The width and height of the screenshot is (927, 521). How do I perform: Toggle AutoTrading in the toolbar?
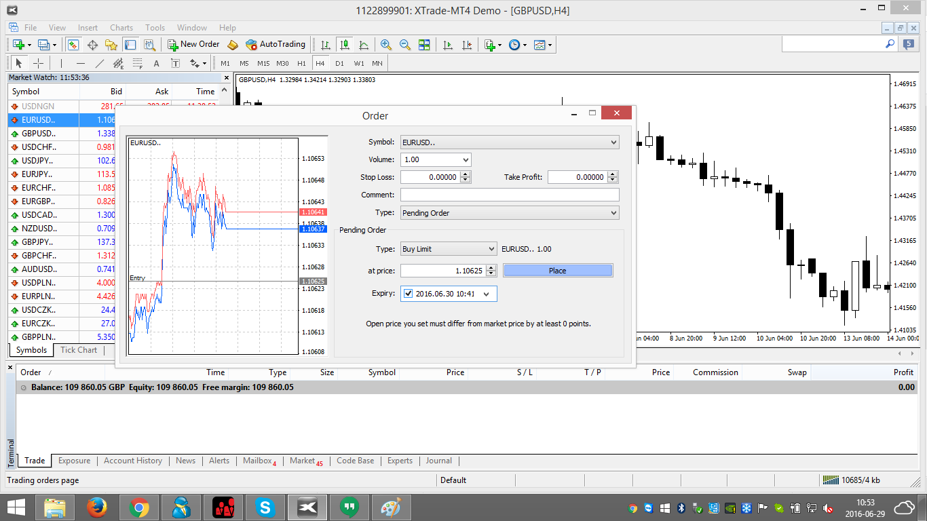point(276,45)
